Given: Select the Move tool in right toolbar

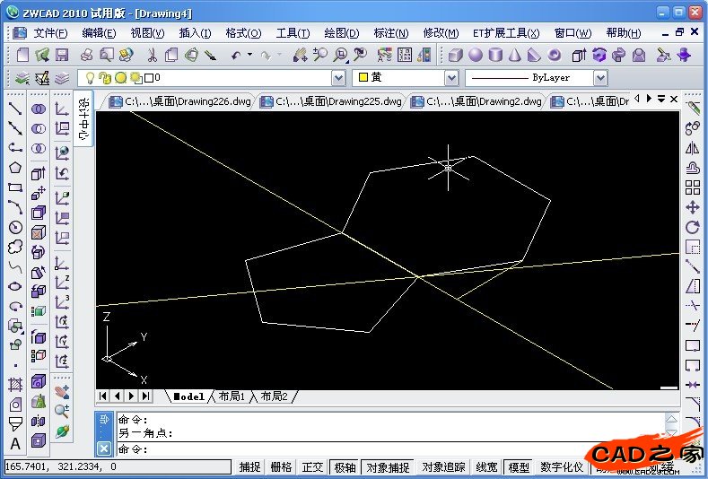Looking at the screenshot, I should coord(692,207).
